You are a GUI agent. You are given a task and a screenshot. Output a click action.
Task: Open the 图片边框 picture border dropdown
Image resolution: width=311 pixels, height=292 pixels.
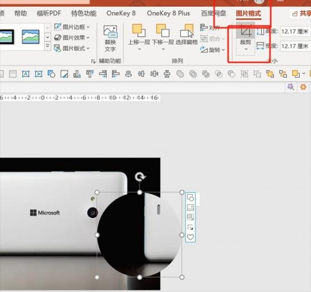[x=72, y=27]
